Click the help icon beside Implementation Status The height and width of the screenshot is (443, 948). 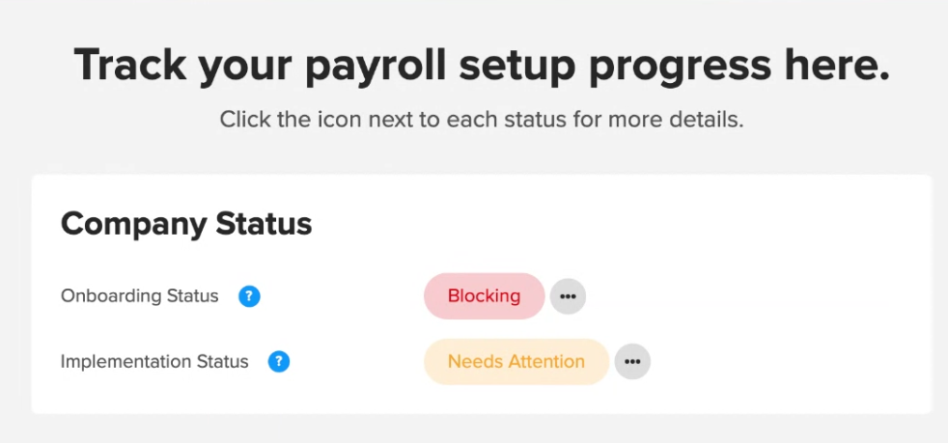[x=279, y=361]
